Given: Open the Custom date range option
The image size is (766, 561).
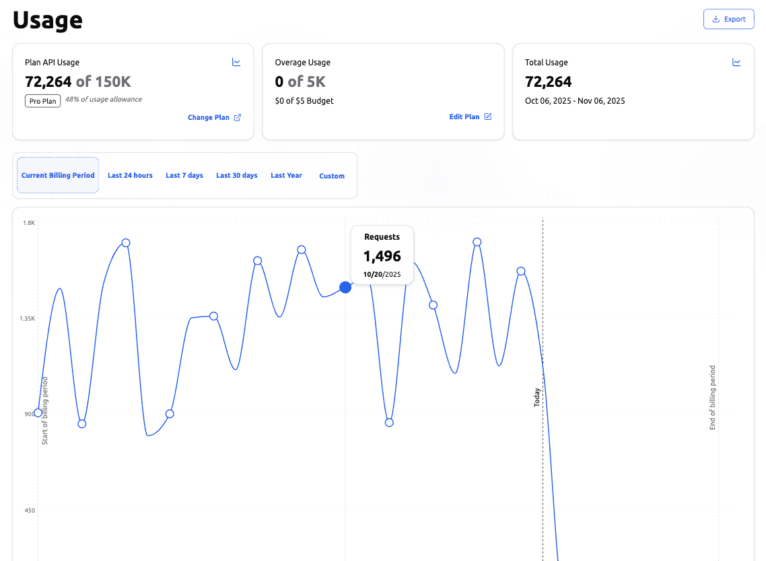Looking at the screenshot, I should pos(332,175).
